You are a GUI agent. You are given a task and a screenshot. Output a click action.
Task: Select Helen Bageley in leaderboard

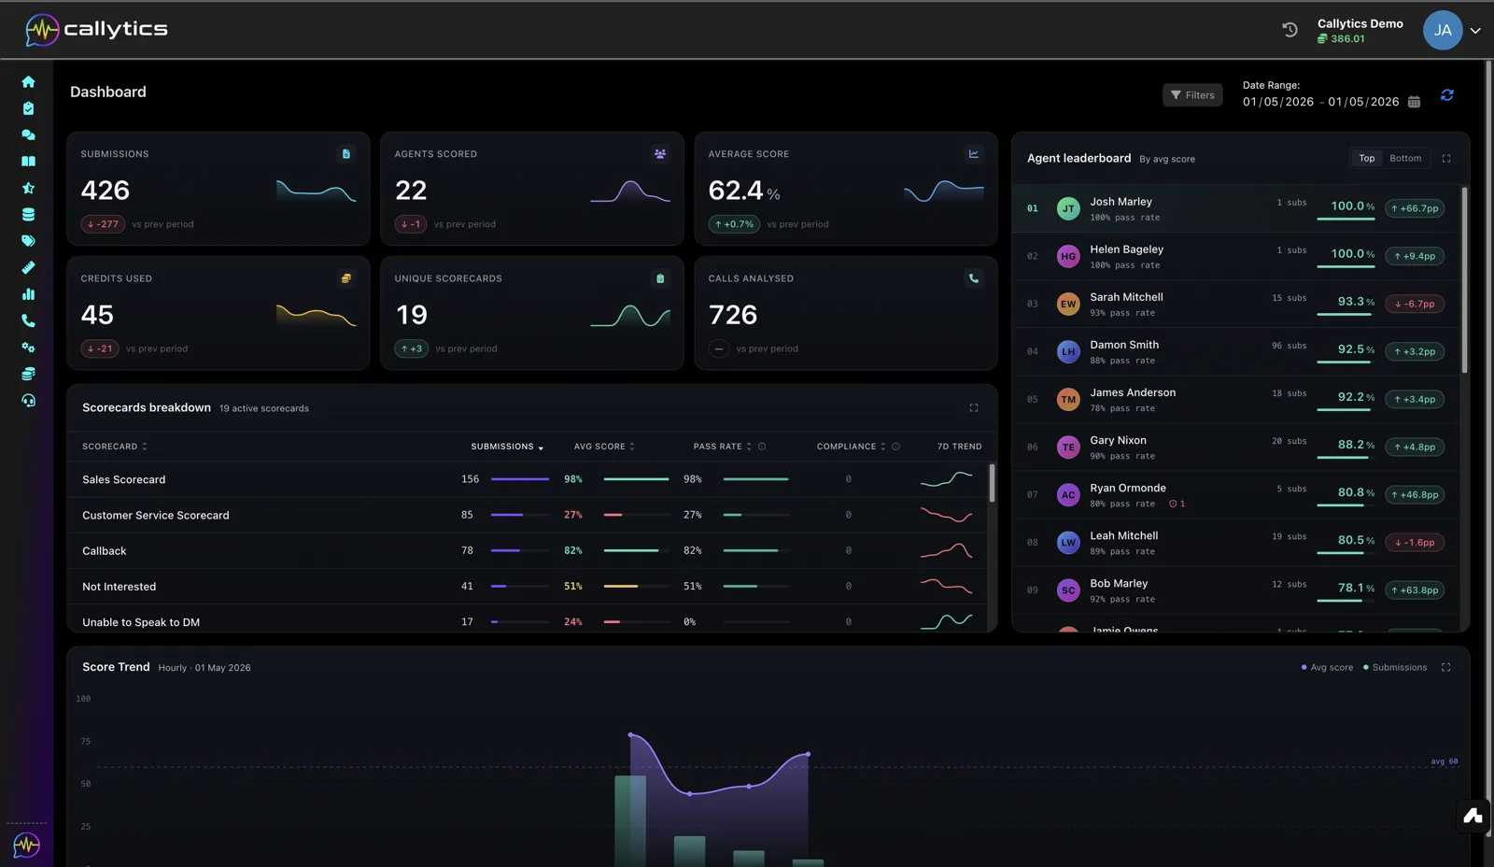(x=1236, y=256)
